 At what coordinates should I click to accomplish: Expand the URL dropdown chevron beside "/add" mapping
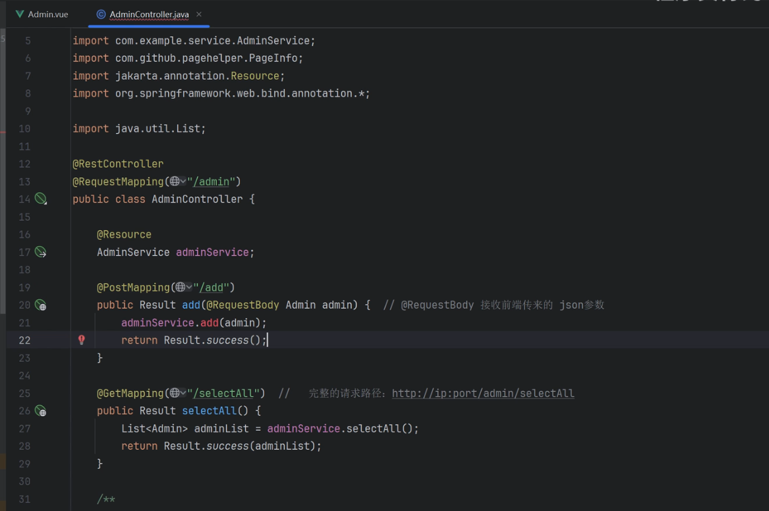[x=189, y=287]
